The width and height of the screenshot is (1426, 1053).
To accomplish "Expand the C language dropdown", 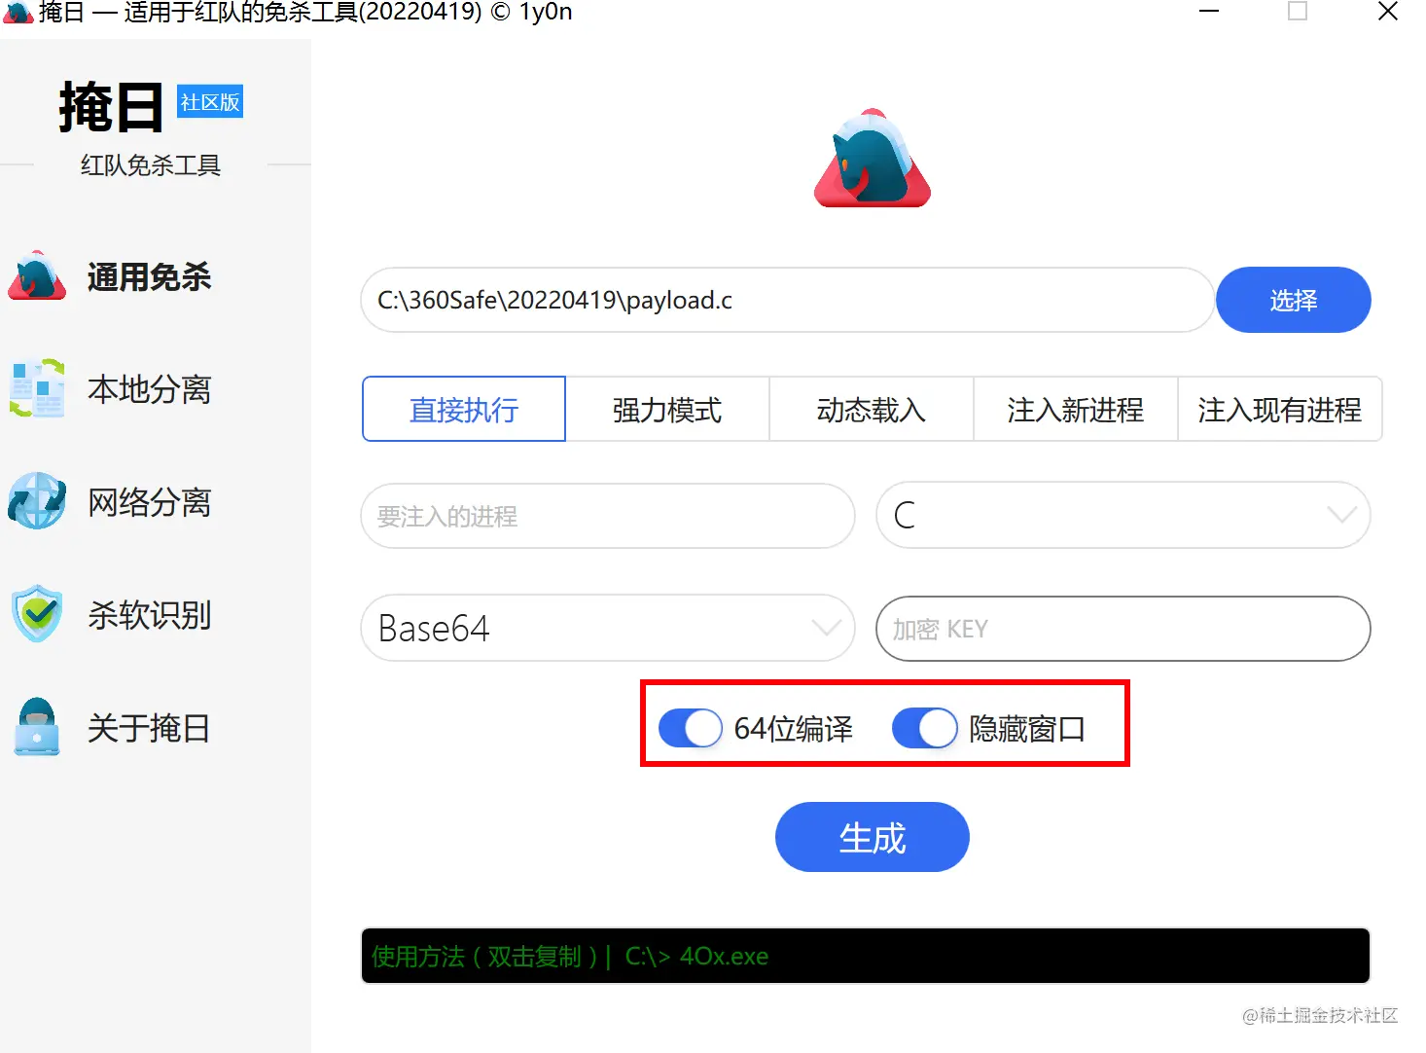I will point(1123,515).
